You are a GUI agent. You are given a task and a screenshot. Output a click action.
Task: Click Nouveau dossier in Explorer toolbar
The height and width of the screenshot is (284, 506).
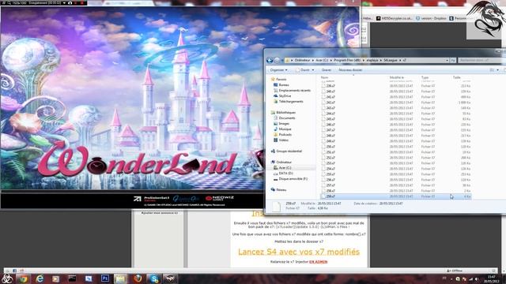tap(350, 70)
